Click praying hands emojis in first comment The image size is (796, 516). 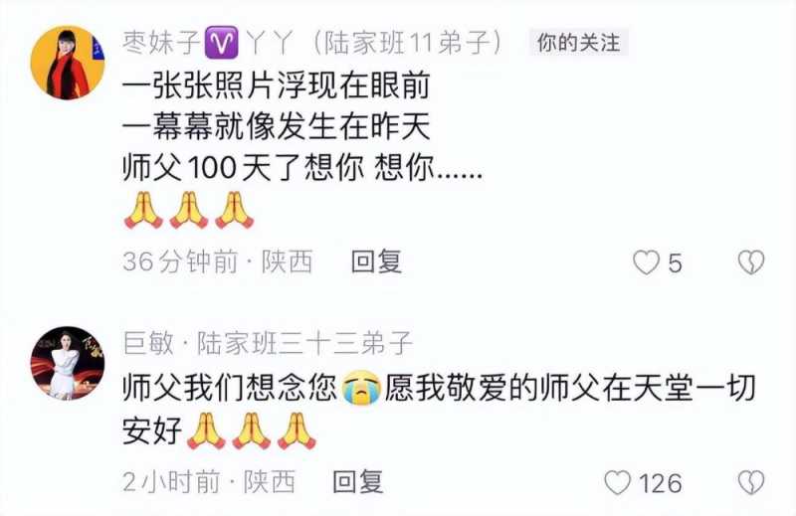click(x=189, y=210)
